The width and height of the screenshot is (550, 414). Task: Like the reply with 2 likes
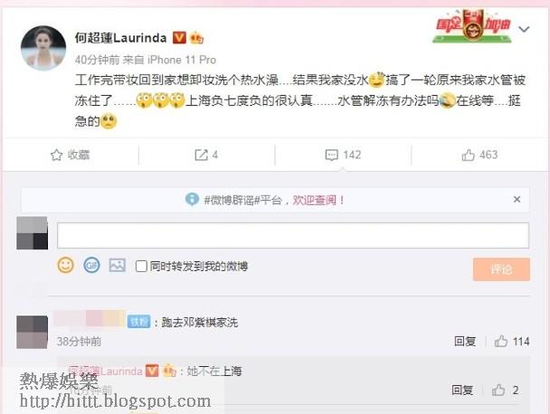[498, 390]
